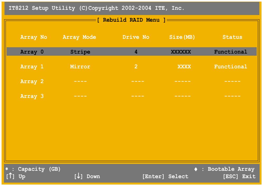Click the [ESC] Exit hint
Viewport: 262px width, 185px height.
(x=239, y=176)
